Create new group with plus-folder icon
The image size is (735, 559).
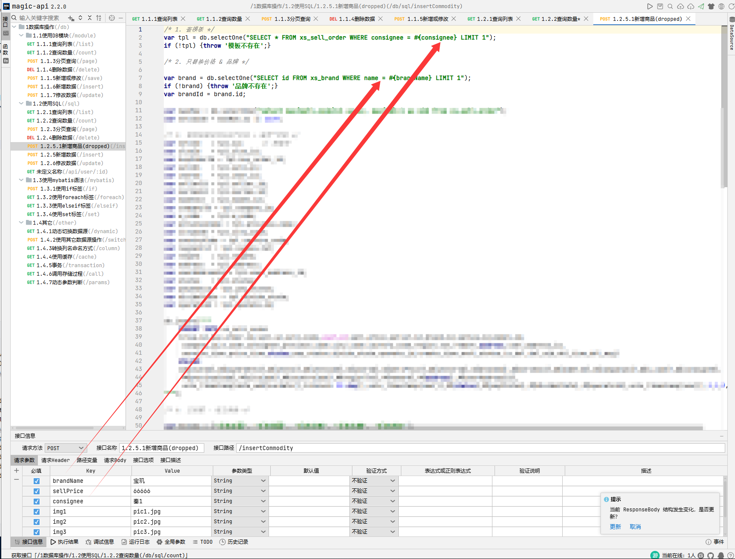coord(71,18)
